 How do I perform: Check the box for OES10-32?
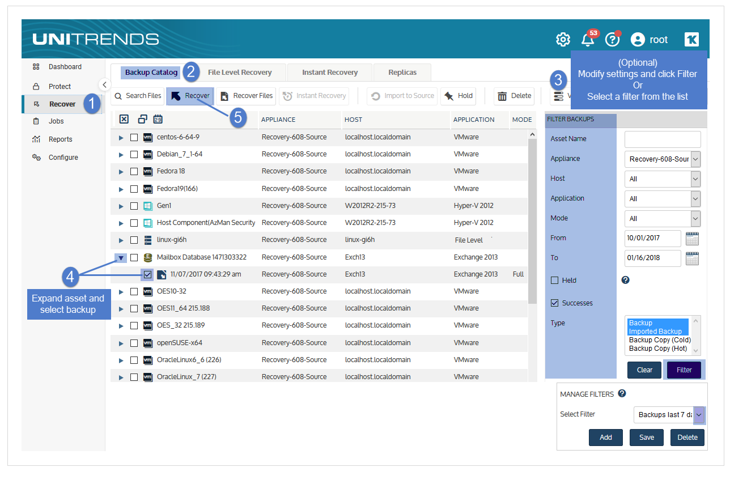tap(134, 291)
